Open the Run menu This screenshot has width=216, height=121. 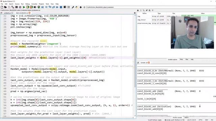tap(22, 4)
